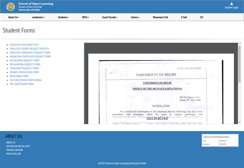Screen dimensions: 244x168
Task: Open the Academics dropdown
Action: [38, 17]
